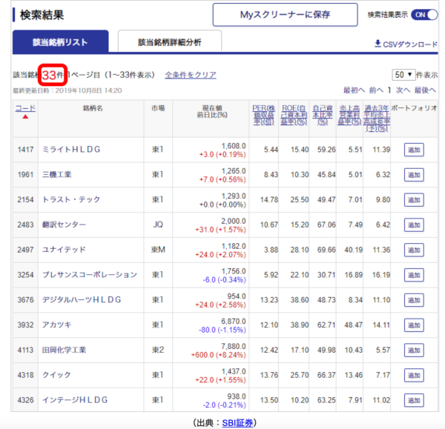This screenshot has width=445, height=429.
Task: Add 翻訳センター to portfolio with 追加
Action: (x=413, y=225)
